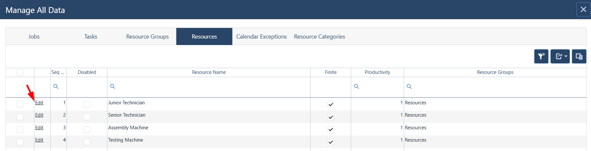Screen dimensions: 591x151
Task: Switch to the Jobs tab
Action: click(34, 37)
